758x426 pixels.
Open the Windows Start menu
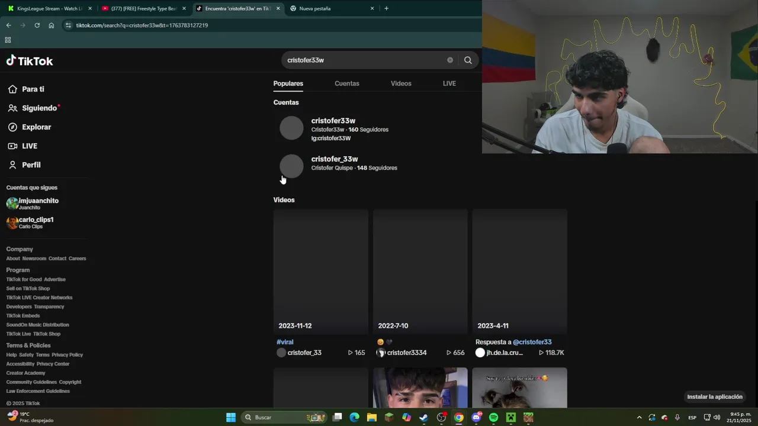[x=231, y=417]
